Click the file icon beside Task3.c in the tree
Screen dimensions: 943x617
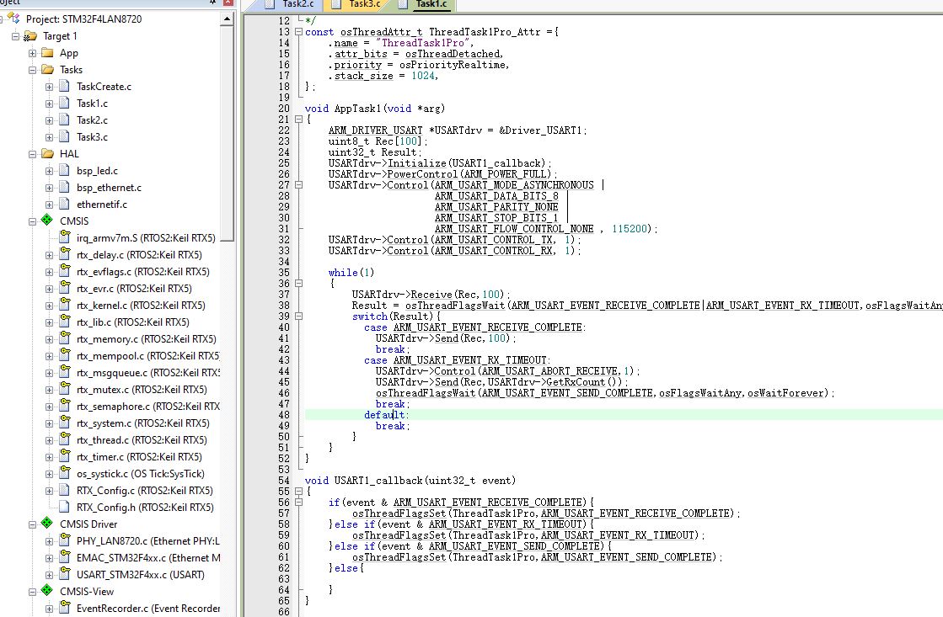point(64,137)
